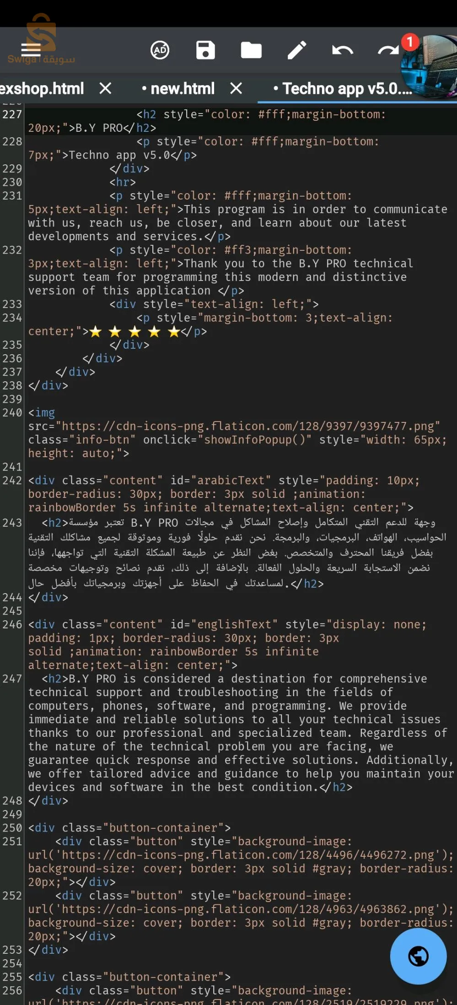Redo the last edit
457x1005 pixels.
[388, 50]
